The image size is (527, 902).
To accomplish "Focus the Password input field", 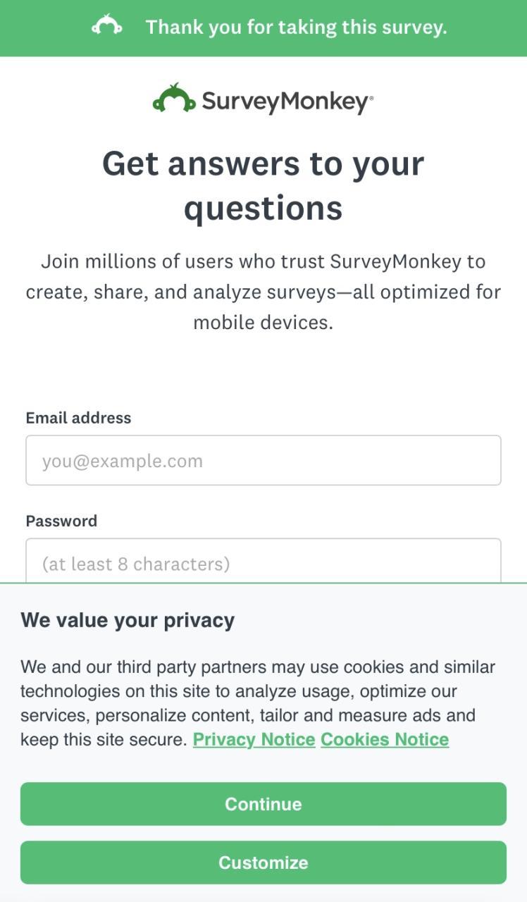I will (263, 561).
